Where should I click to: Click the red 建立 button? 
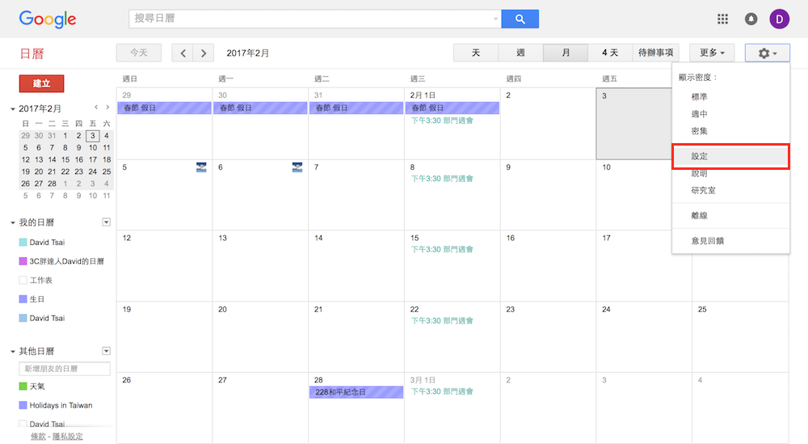click(x=41, y=83)
